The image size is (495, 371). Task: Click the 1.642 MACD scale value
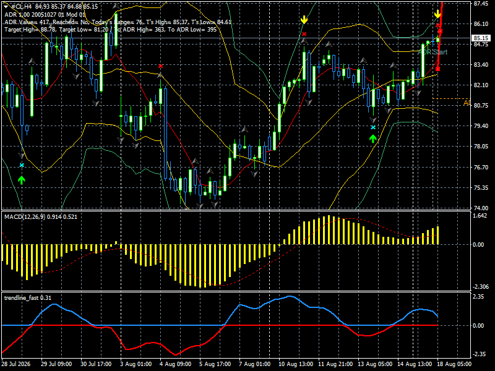pyautogui.click(x=481, y=216)
